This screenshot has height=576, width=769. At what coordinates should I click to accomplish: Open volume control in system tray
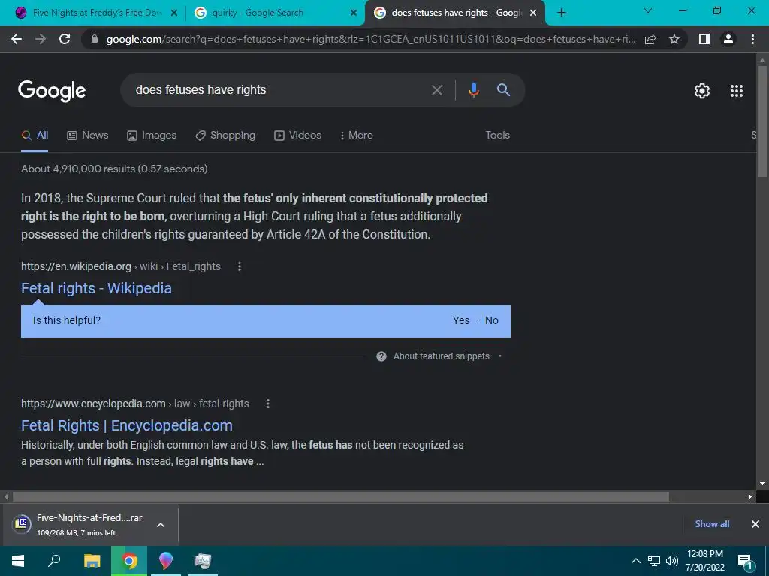(x=672, y=561)
